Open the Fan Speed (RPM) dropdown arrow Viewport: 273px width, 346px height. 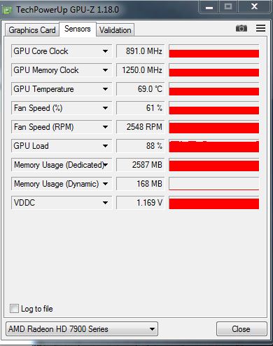coord(106,127)
